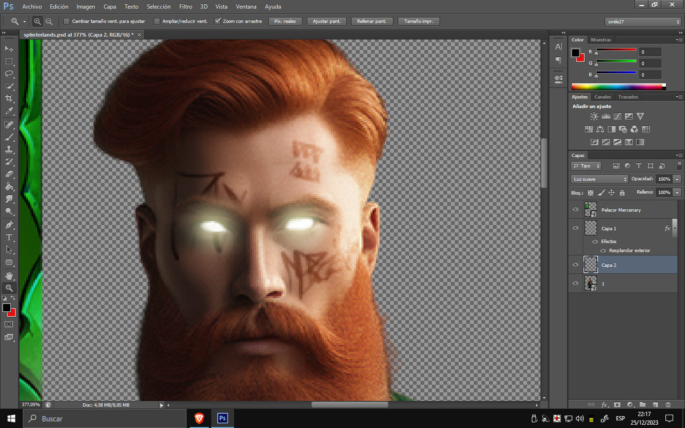Click the 'Rellenar pant.' button
This screenshot has width=685, height=428.
(372, 21)
